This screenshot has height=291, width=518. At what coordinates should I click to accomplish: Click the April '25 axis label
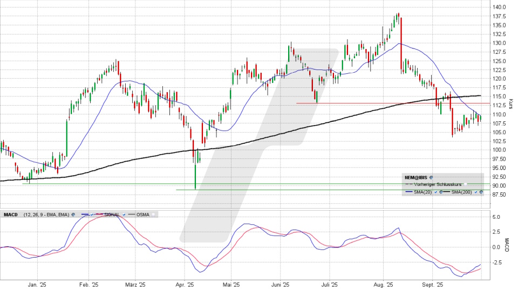coord(186,285)
